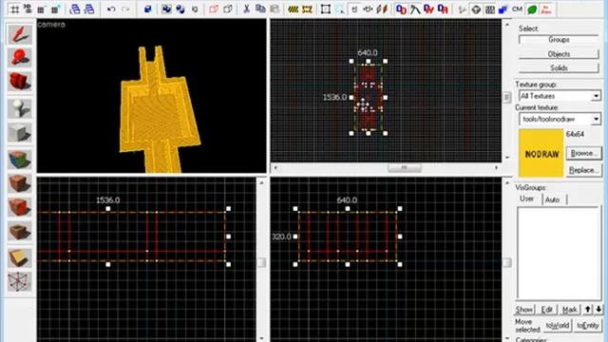
Task: Move VisGroup up arrow
Action: tap(588, 310)
